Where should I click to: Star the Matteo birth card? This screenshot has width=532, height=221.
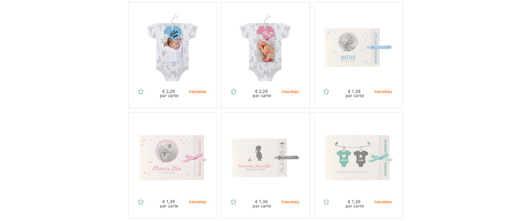(326, 91)
